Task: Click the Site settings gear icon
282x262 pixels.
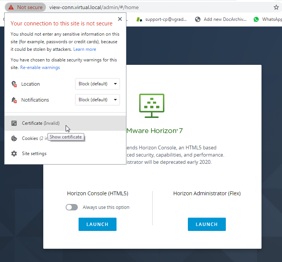Action: click(14, 154)
